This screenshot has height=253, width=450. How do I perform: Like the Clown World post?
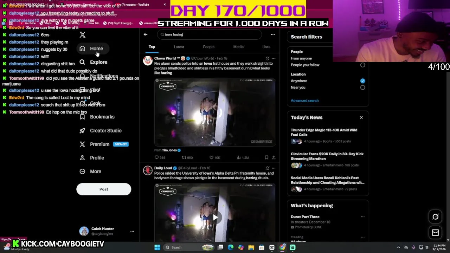(214, 157)
